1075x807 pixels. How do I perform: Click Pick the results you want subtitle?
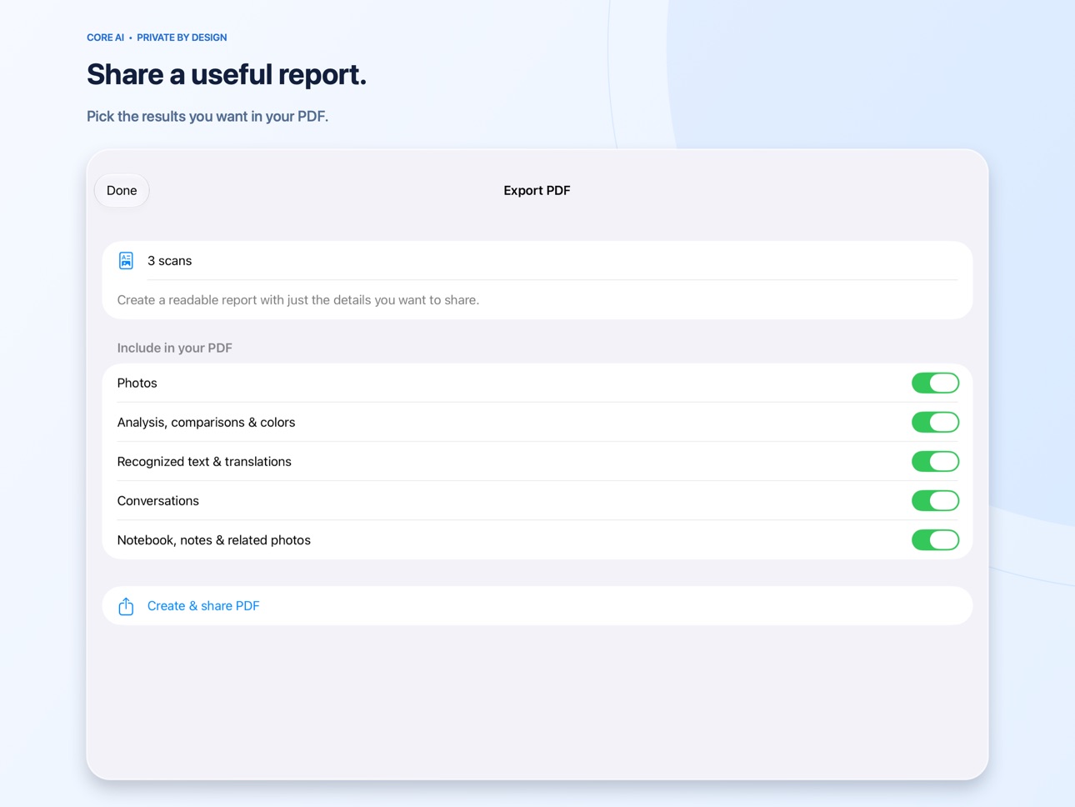(x=207, y=117)
